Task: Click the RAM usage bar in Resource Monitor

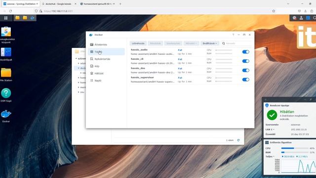Action: (x=295, y=152)
